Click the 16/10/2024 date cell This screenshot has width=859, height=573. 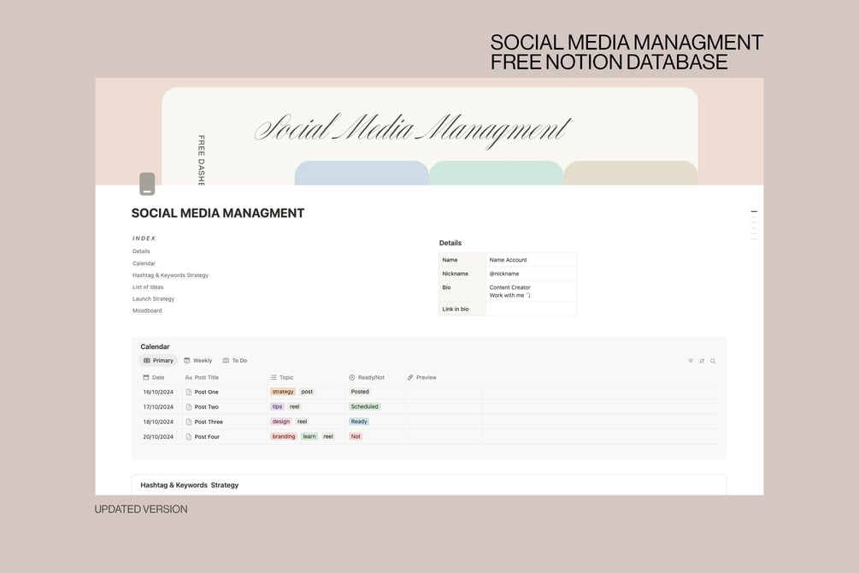[x=158, y=392]
